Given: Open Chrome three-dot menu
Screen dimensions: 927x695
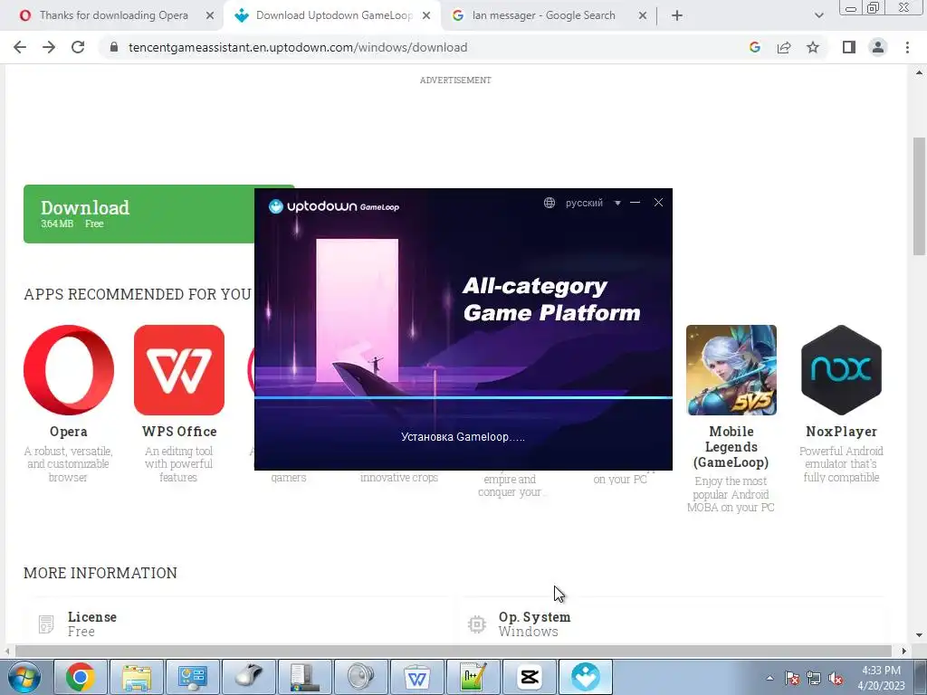Looking at the screenshot, I should coord(907,47).
